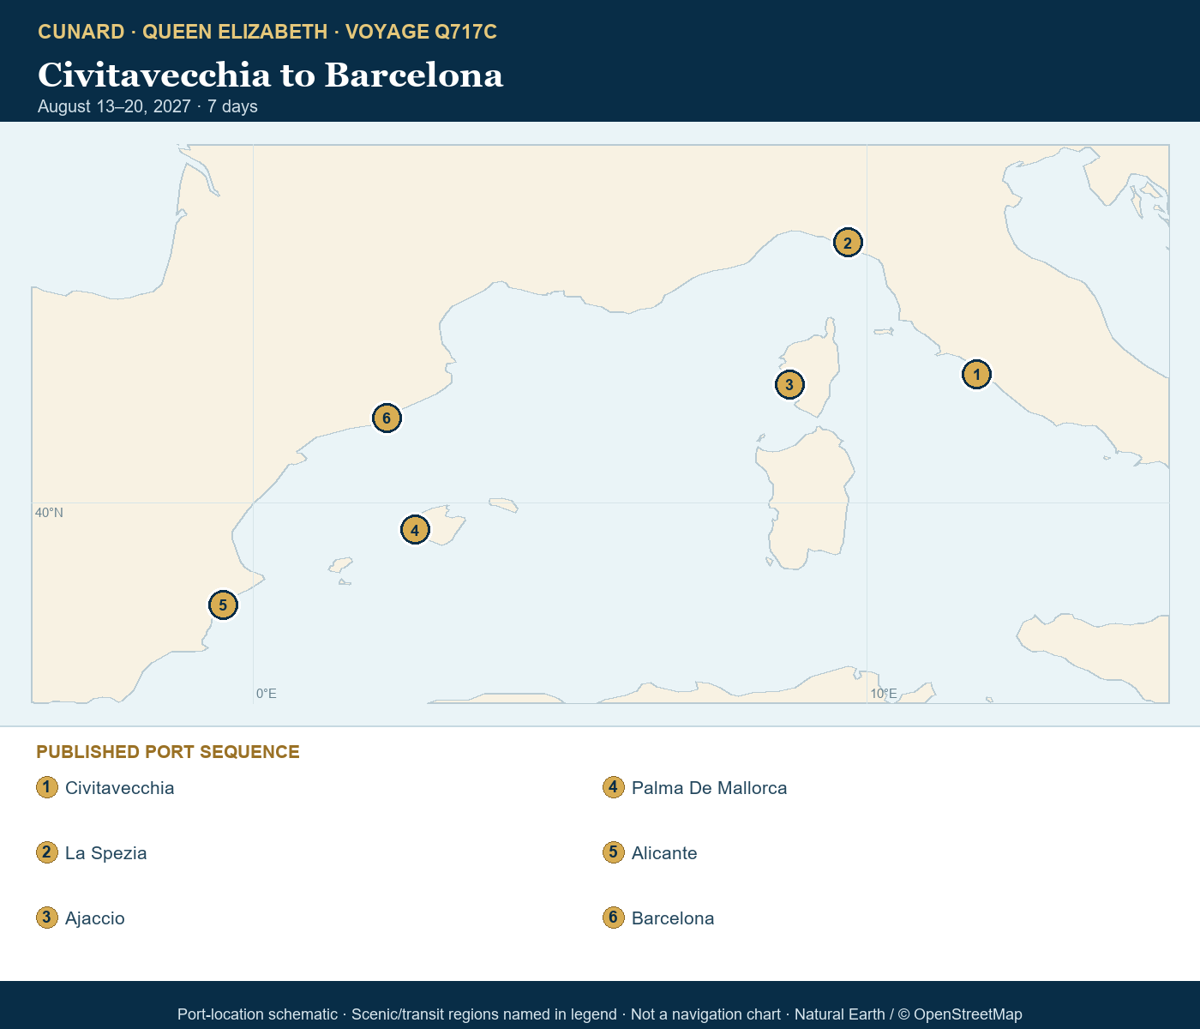Viewport: 1200px width, 1029px height.
Task: Click the "Ajaccio" port name
Action: [x=95, y=918]
